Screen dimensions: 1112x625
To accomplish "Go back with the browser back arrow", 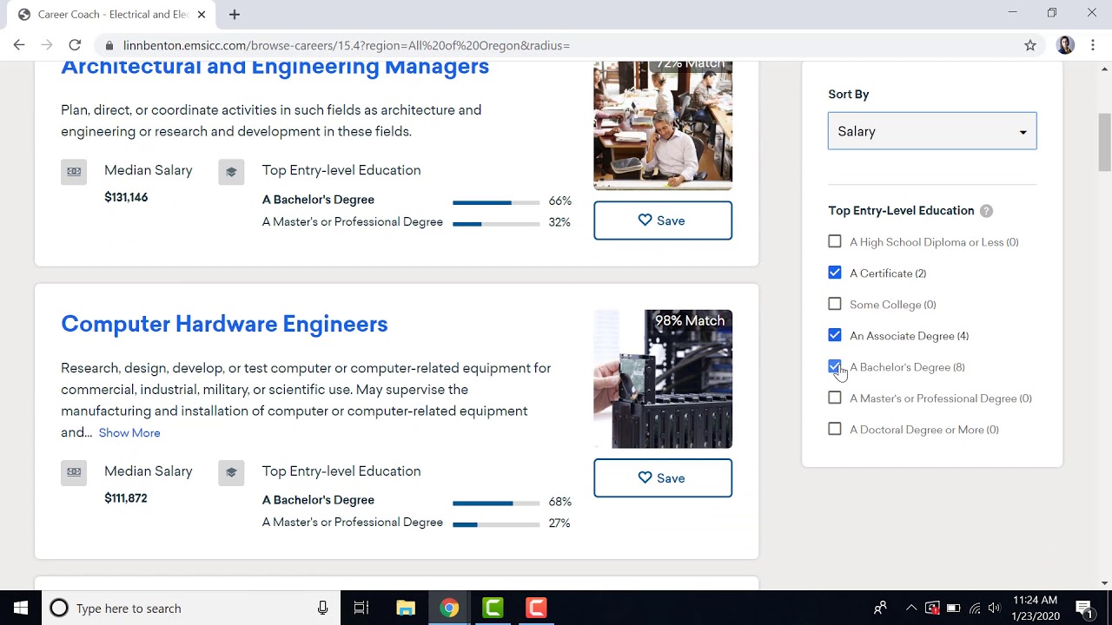I will click(x=19, y=45).
